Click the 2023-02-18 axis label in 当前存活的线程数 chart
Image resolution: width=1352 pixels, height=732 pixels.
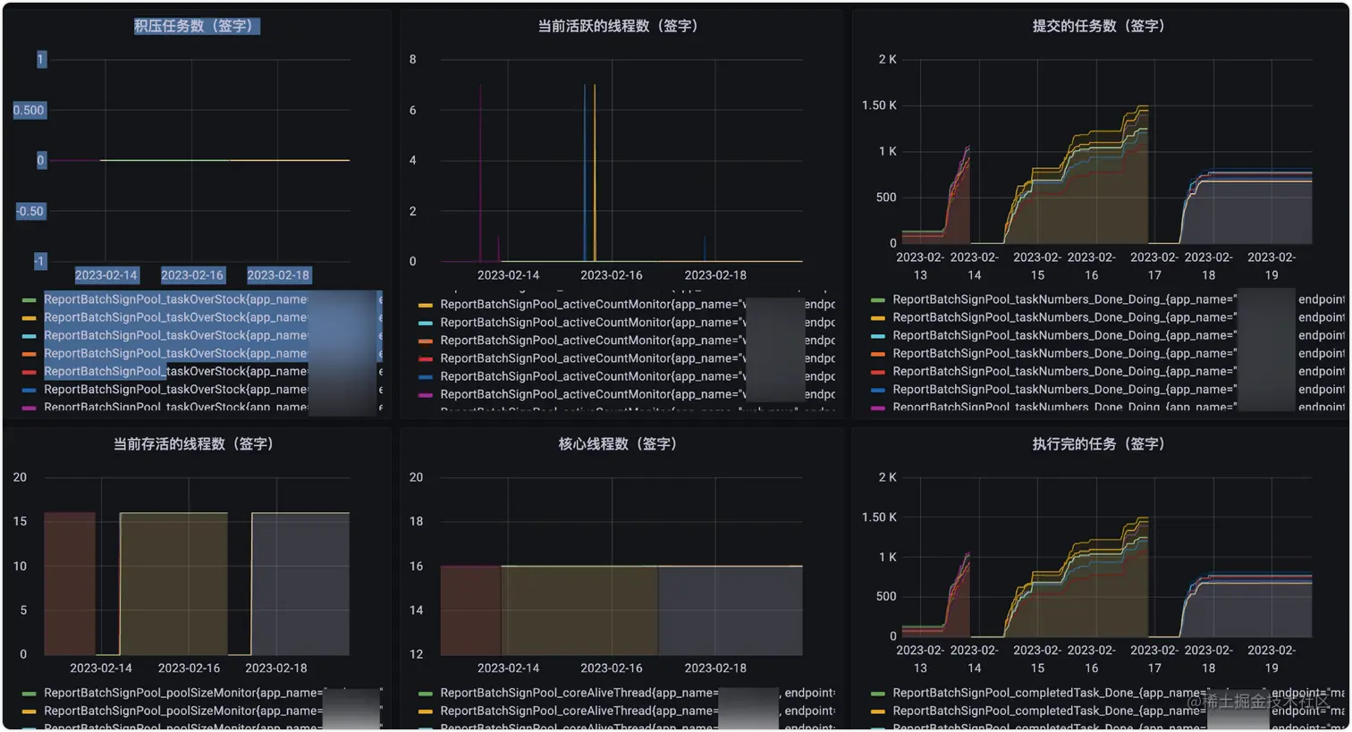[276, 668]
